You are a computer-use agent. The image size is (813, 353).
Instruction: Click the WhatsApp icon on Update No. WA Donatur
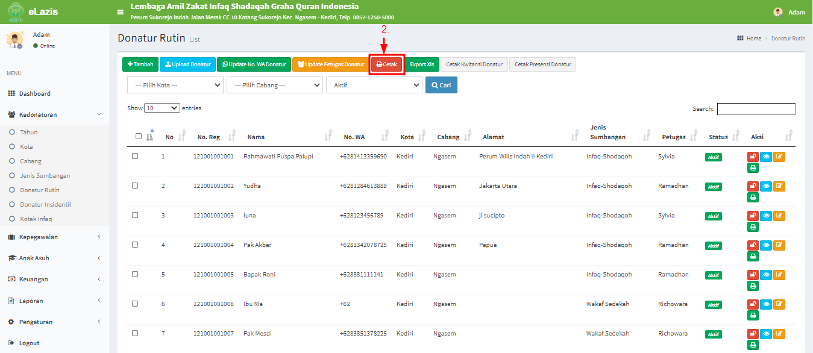coord(225,64)
